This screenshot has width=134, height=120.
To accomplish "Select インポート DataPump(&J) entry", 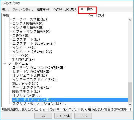I will tap(32, 51).
